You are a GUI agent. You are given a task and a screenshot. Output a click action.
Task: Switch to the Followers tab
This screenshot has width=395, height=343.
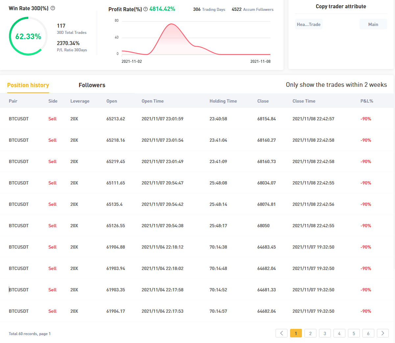point(92,85)
